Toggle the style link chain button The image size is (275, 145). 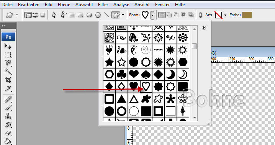(200, 15)
